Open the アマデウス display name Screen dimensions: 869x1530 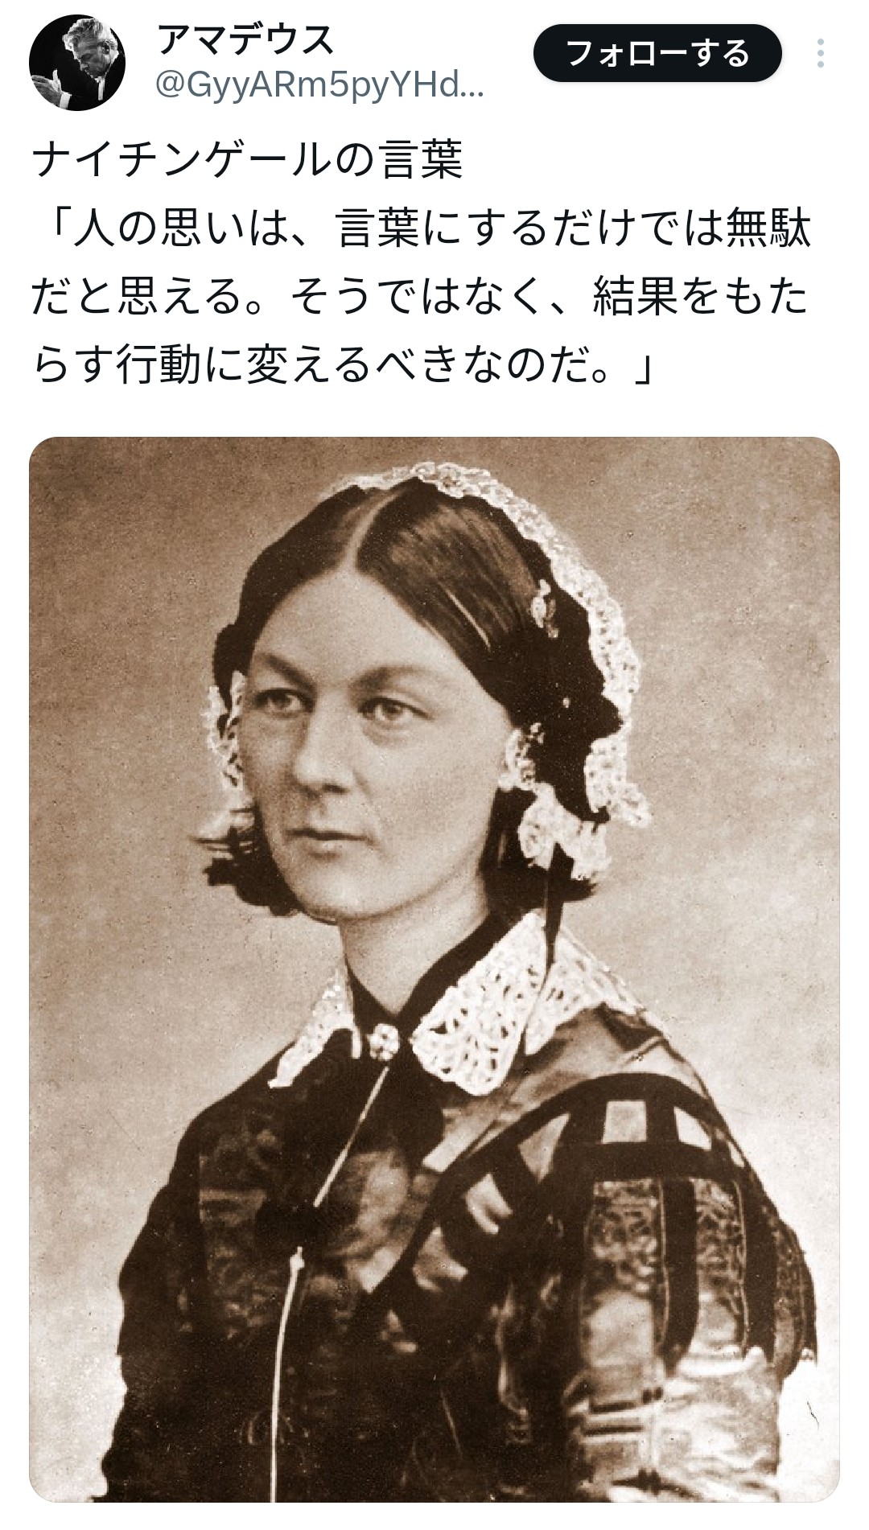tap(245, 39)
